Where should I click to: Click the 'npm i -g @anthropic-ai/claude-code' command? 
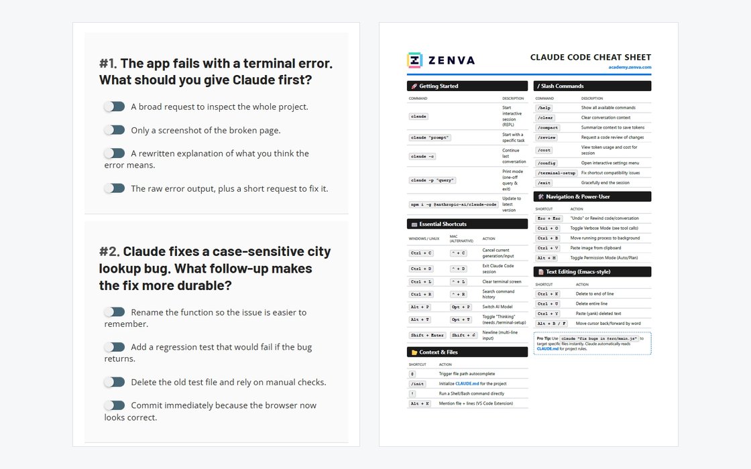pos(453,204)
